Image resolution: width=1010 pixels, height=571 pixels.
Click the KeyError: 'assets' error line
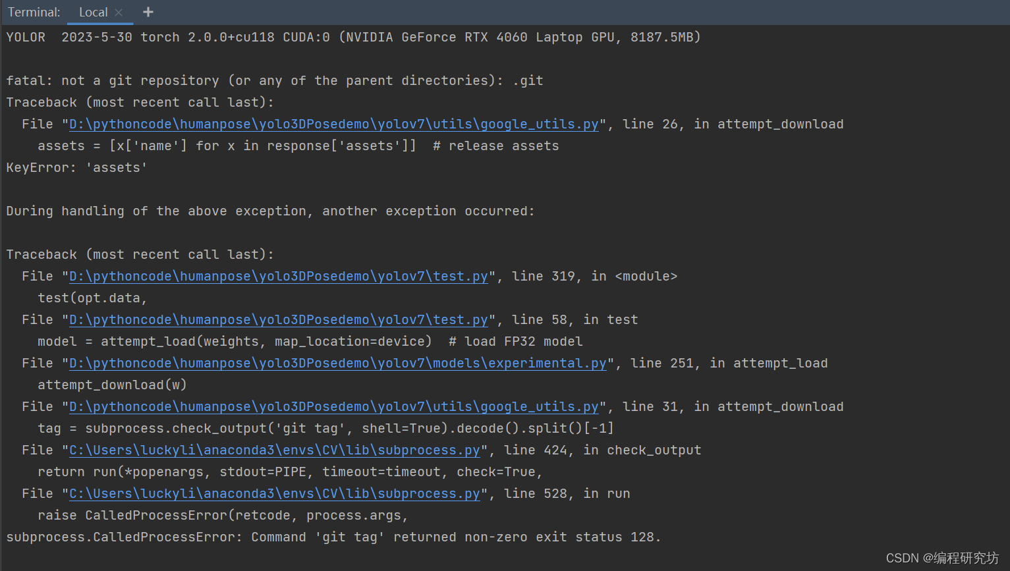coord(76,167)
